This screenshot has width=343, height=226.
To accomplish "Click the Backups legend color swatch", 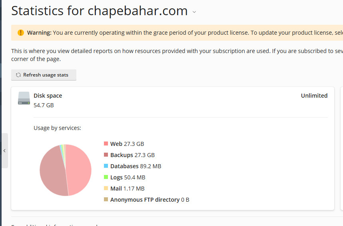I will coord(106,155).
